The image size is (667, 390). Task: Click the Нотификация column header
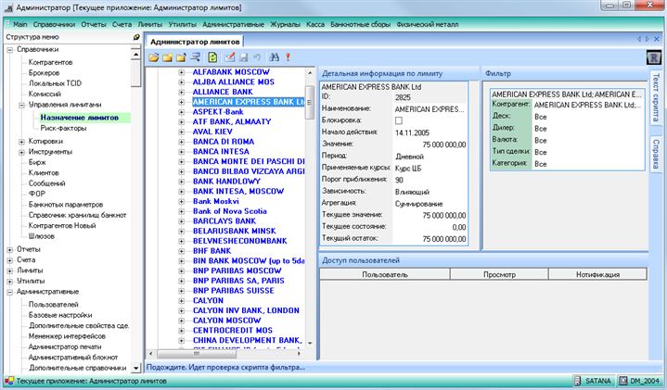[597, 274]
